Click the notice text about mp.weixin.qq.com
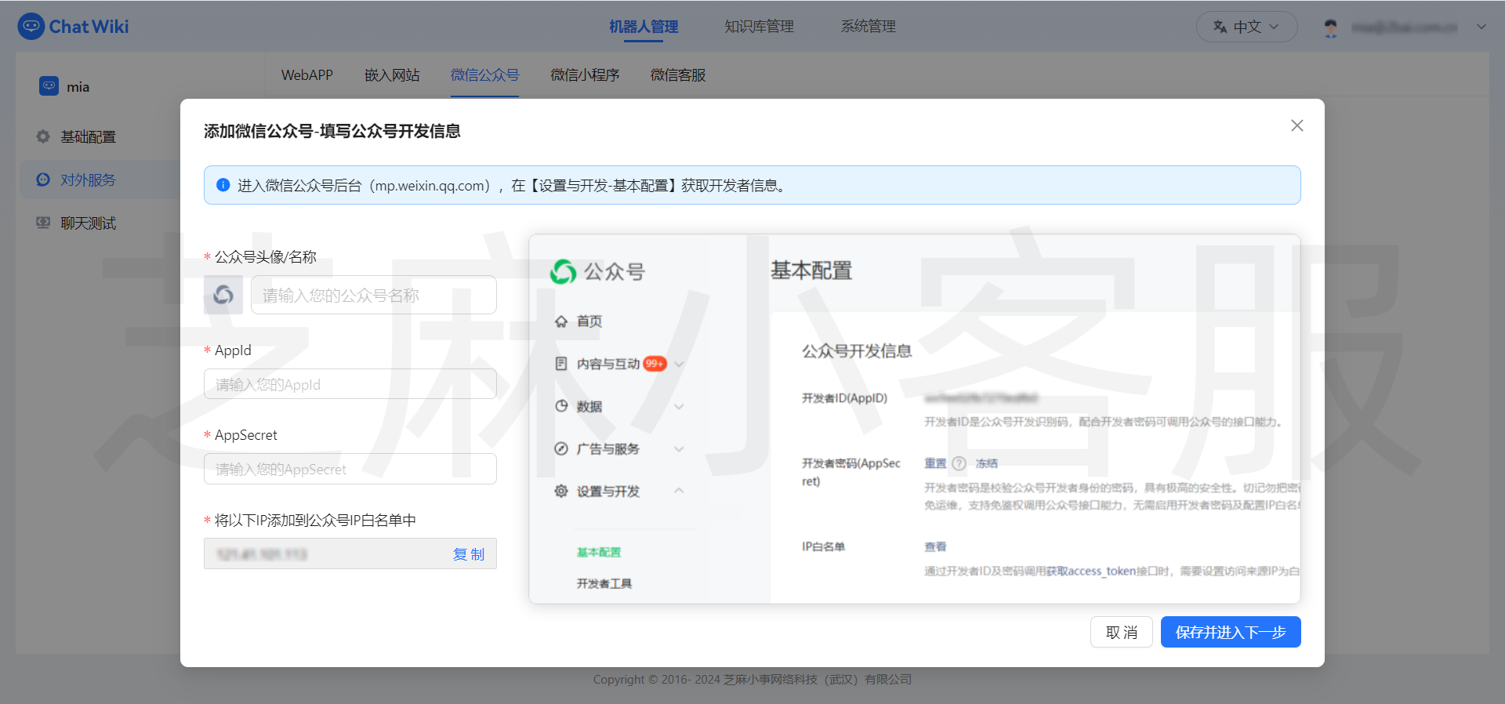 pos(513,185)
